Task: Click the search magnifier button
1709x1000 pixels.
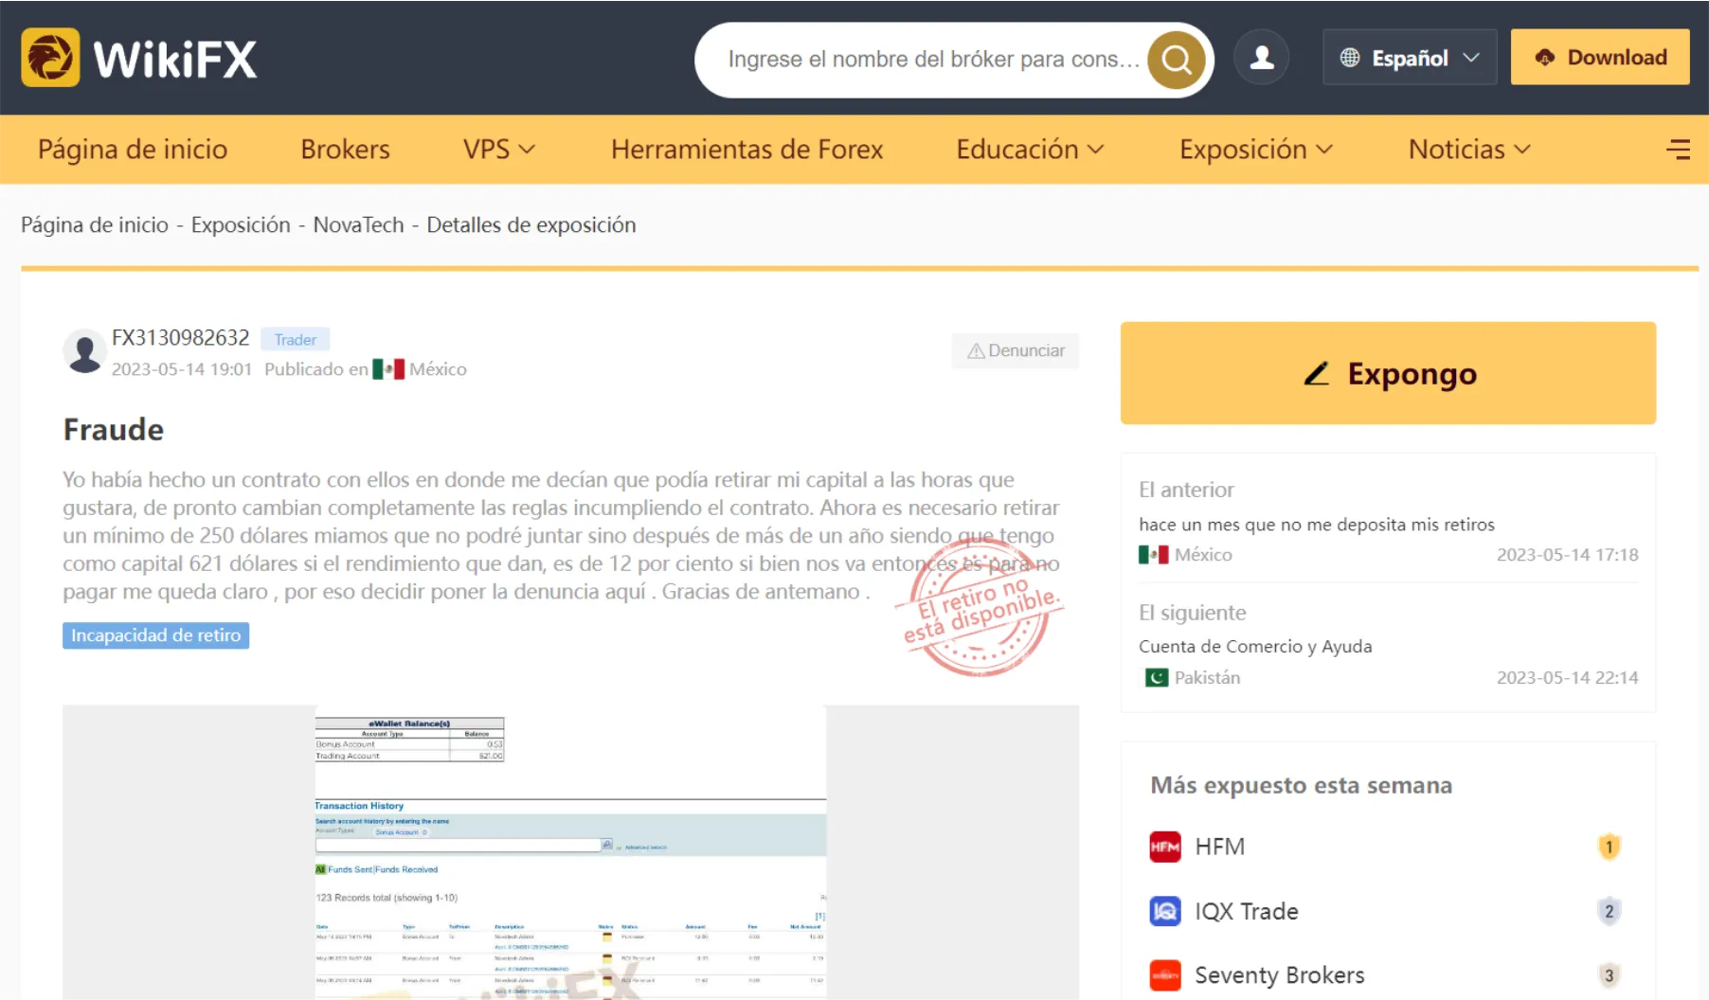Action: [x=1177, y=60]
